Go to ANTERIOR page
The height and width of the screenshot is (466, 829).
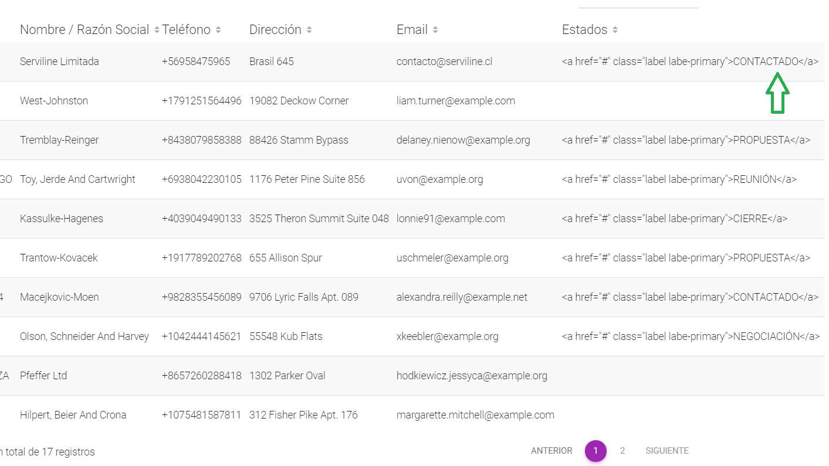tap(551, 451)
